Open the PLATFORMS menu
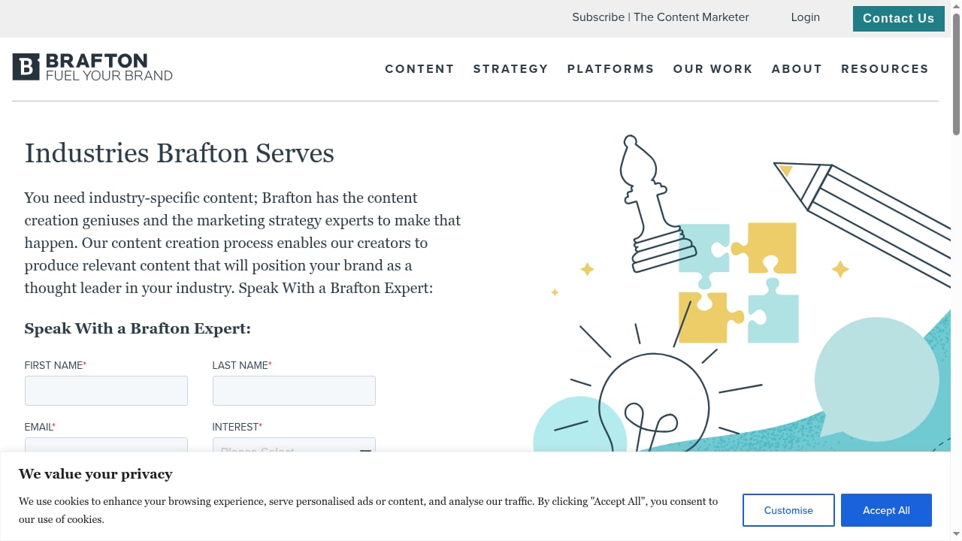 611,69
